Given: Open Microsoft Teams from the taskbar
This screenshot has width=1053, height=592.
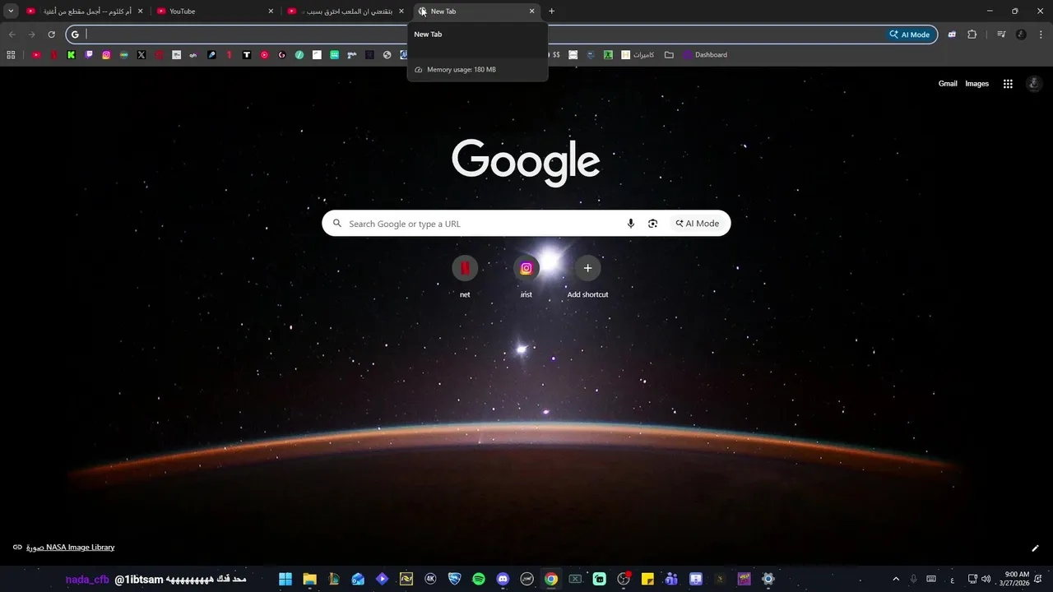Looking at the screenshot, I should [x=671, y=579].
